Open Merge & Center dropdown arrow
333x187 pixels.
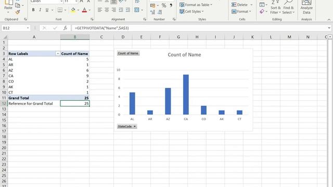pos(142,10)
